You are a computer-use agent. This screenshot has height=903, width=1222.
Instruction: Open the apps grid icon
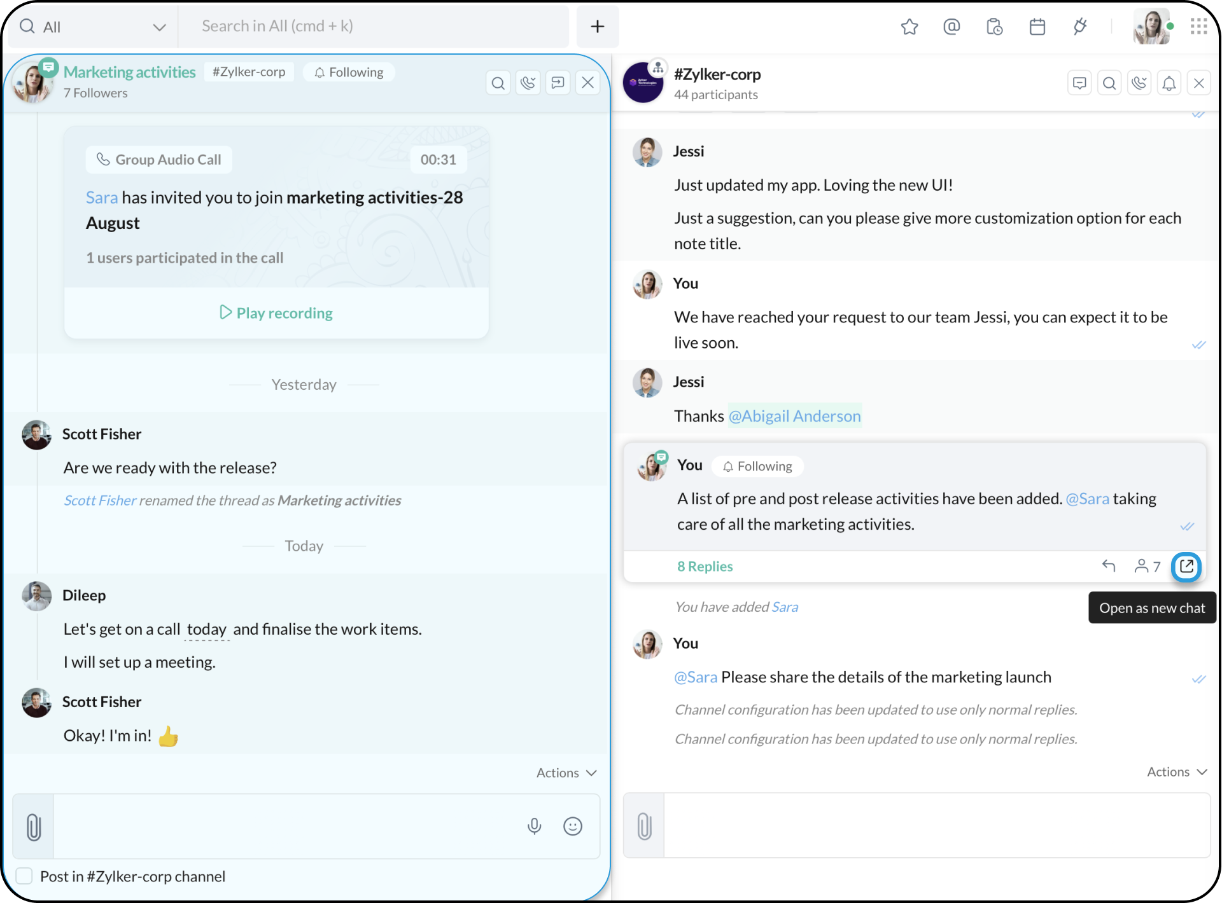(x=1198, y=27)
